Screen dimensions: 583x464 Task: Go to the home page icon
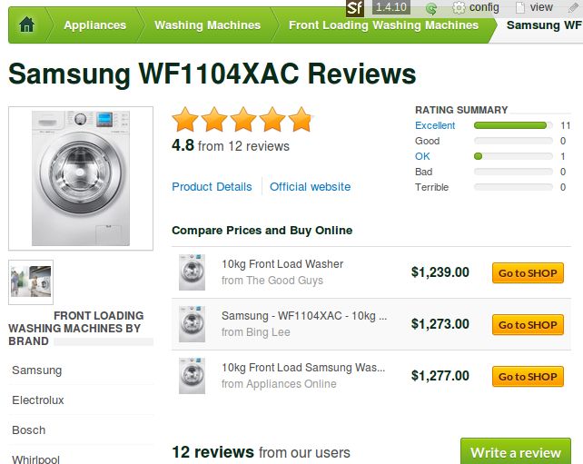point(26,25)
